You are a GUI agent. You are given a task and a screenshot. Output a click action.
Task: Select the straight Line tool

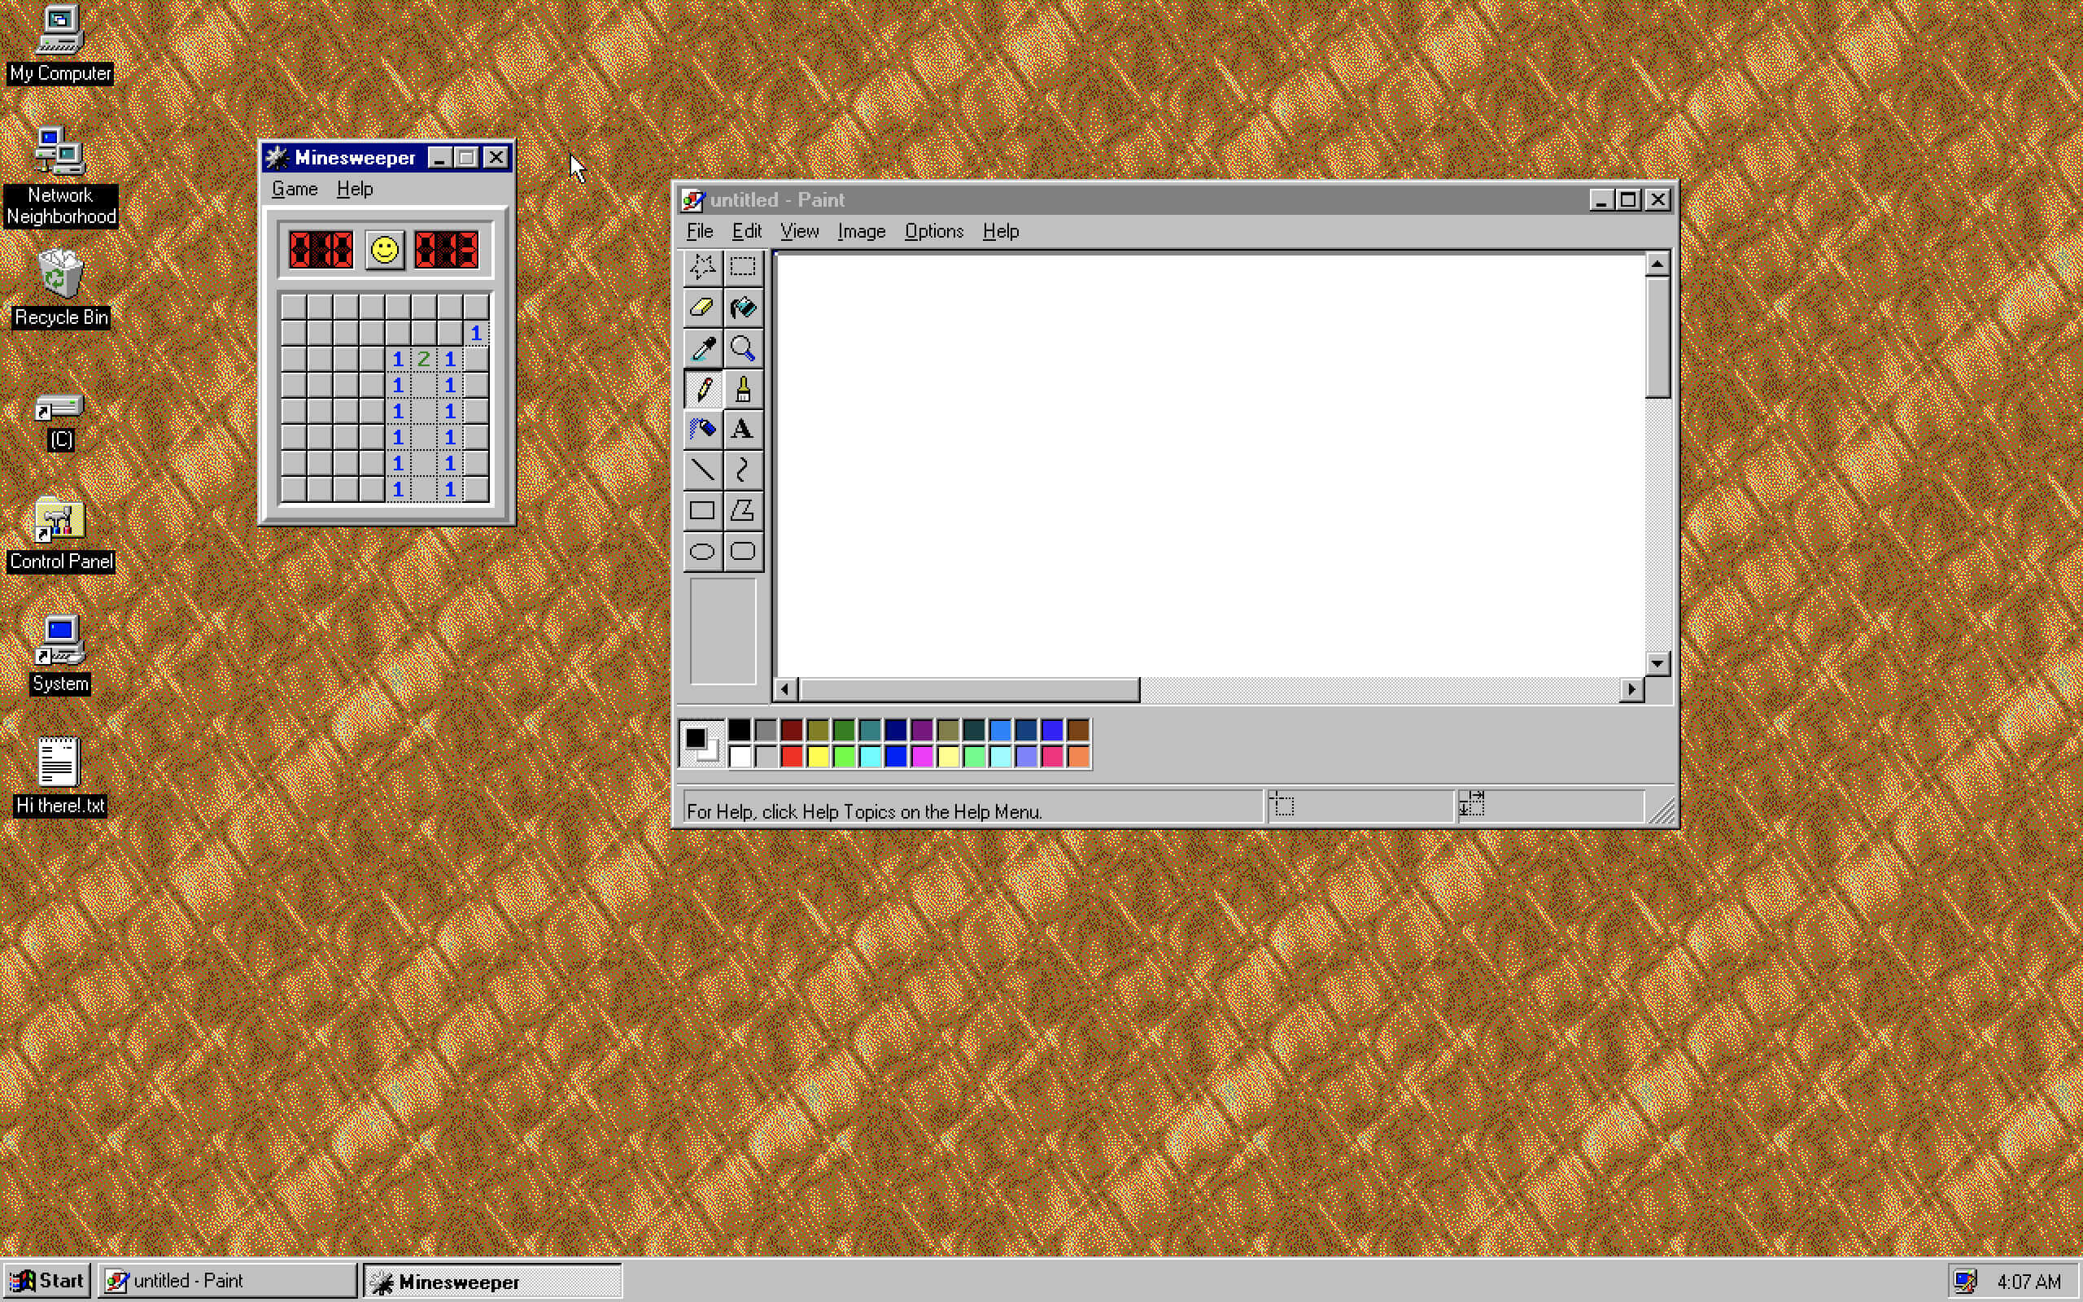(x=702, y=470)
